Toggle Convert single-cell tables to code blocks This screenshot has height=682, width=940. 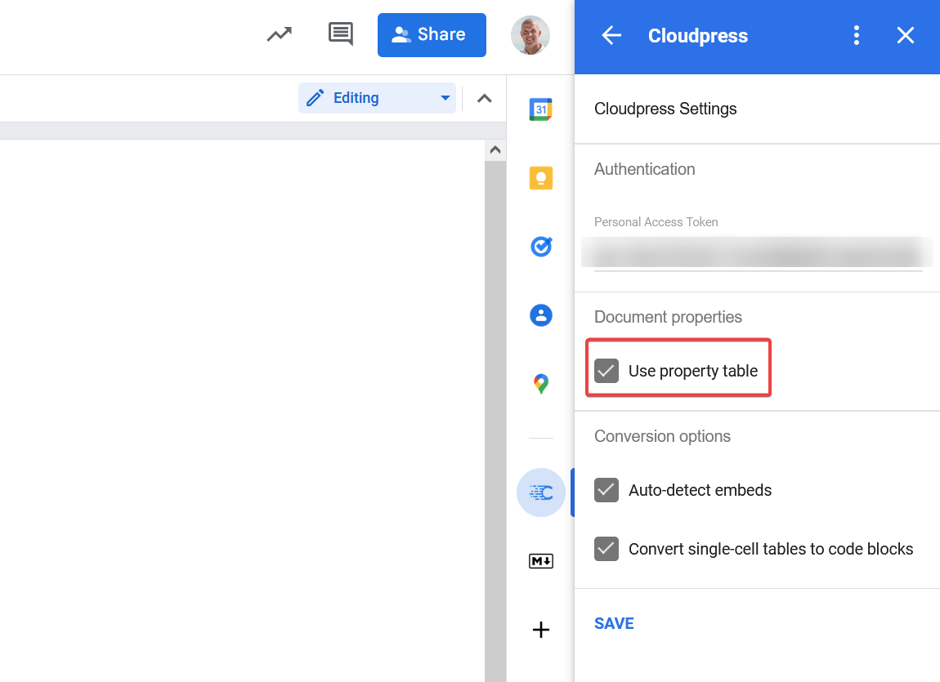pyautogui.click(x=606, y=549)
